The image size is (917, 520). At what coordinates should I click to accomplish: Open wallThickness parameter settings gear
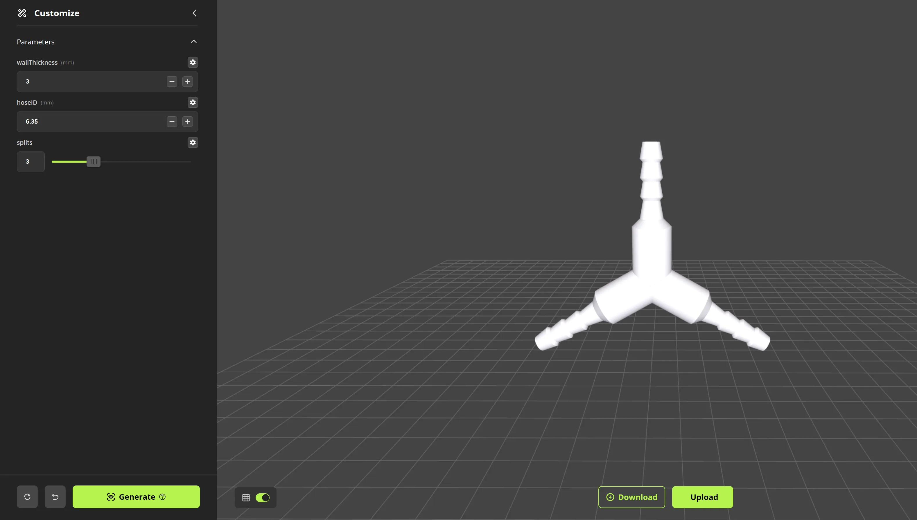pyautogui.click(x=193, y=62)
